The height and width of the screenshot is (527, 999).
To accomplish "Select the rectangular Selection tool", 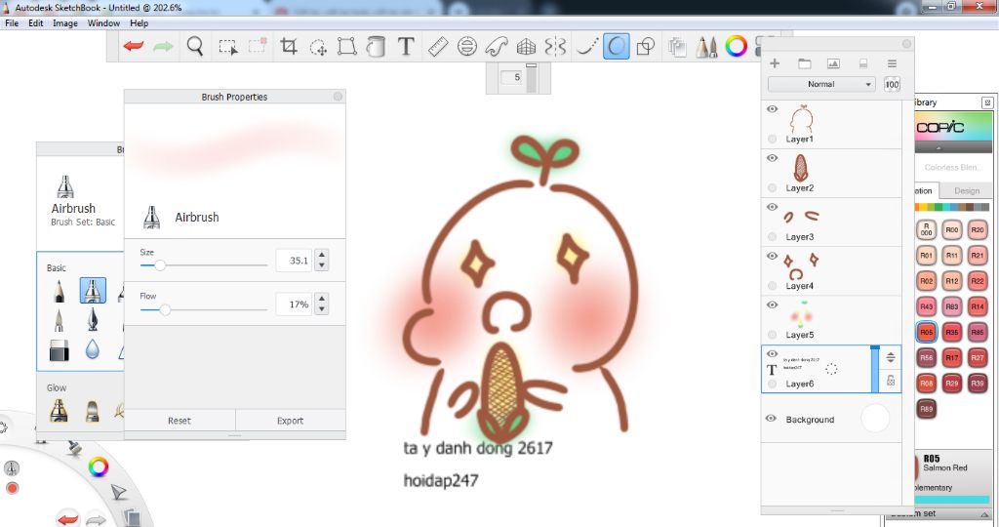I will 227,47.
